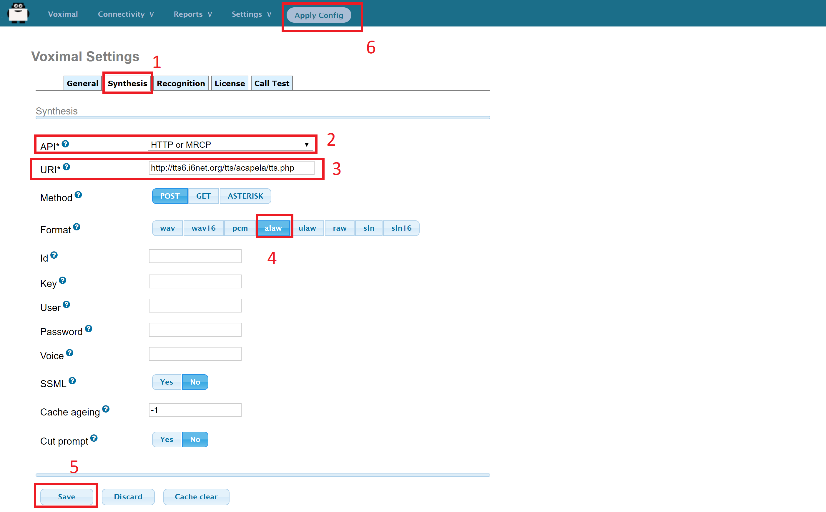This screenshot has height=512, width=826.
Task: Open the API dropdown HTTP or MRCP
Action: 230,144
